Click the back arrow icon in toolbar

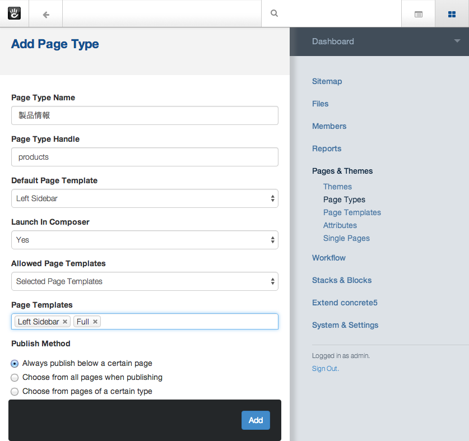pyautogui.click(x=46, y=15)
